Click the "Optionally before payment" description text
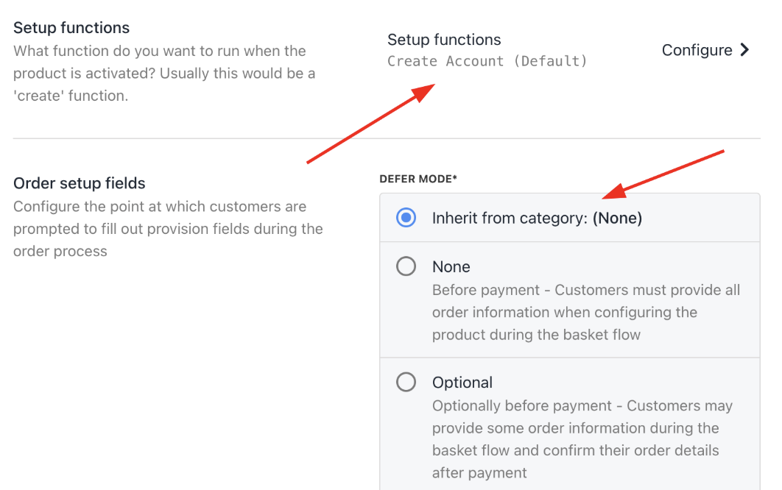Viewport: 782px width, 490px height. (582, 439)
